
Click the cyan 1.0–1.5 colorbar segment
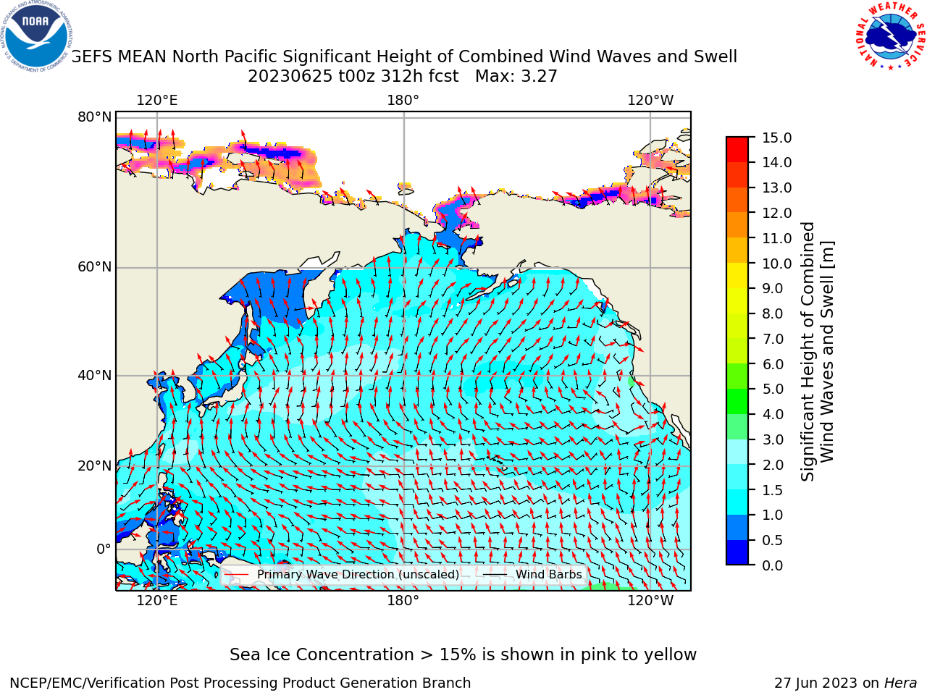737,502
